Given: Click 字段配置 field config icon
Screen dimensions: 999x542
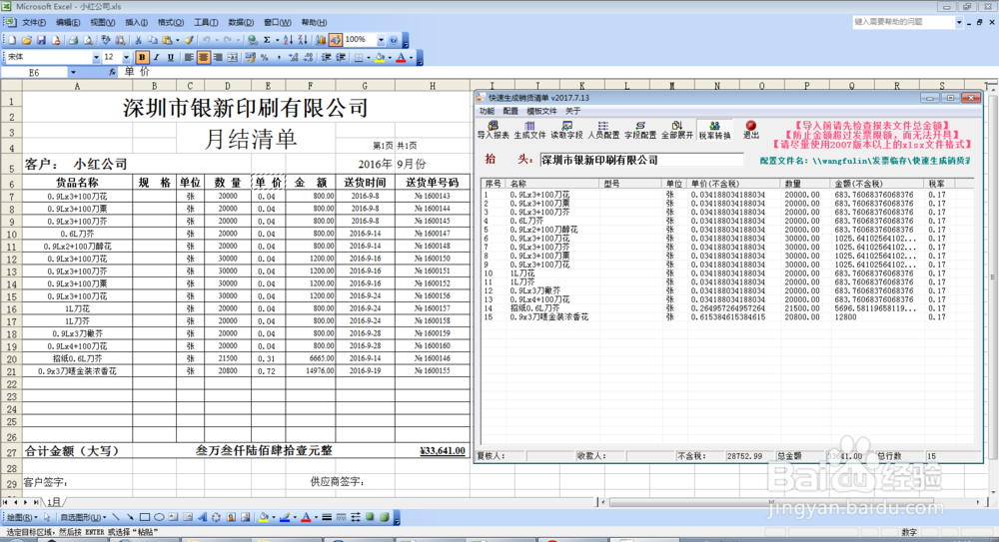Looking at the screenshot, I should point(640,131).
